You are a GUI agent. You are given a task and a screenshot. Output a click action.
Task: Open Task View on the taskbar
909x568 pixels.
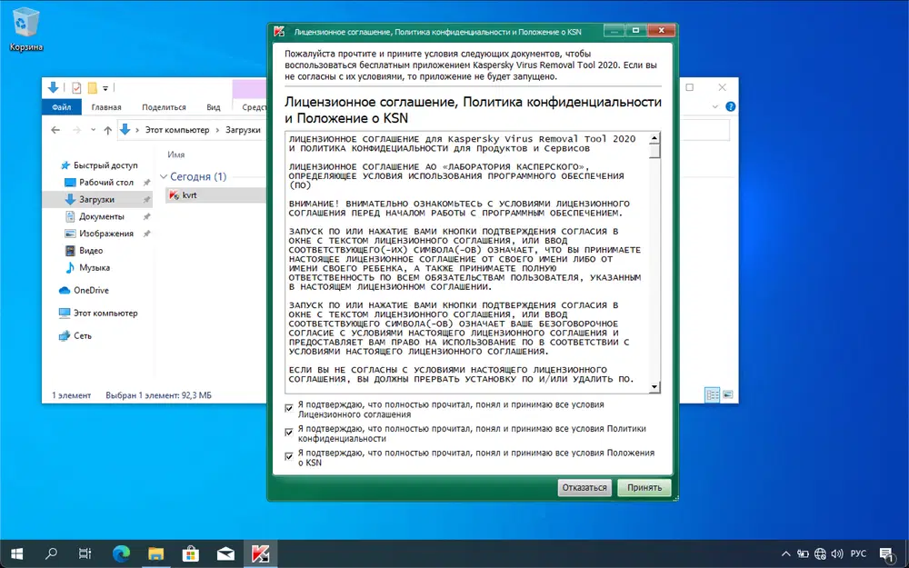[x=85, y=554]
